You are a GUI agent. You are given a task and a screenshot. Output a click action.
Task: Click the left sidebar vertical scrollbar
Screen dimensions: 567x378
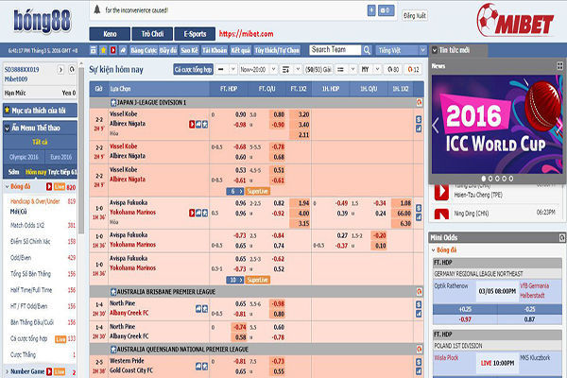81,150
